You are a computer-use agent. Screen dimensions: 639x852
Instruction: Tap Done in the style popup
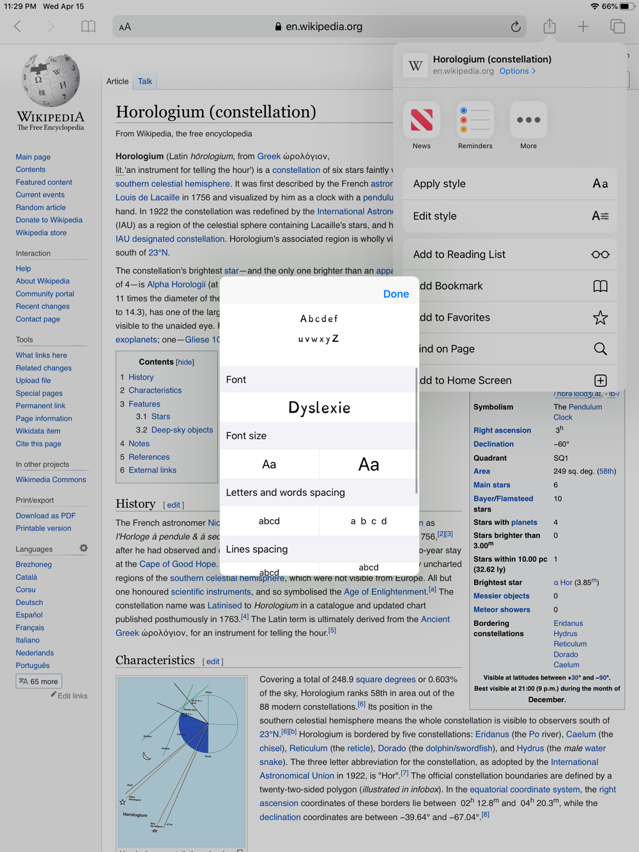tap(396, 294)
